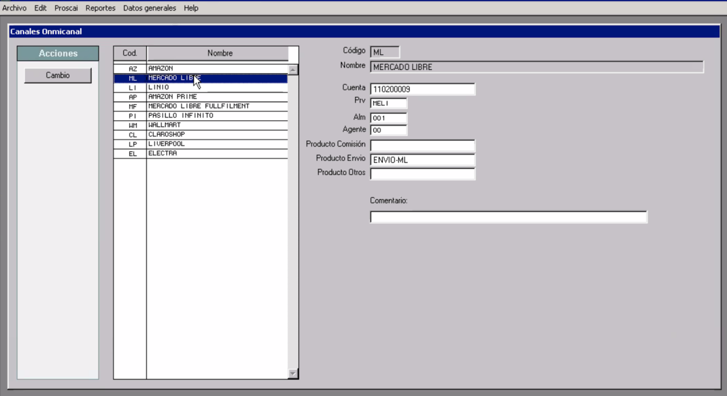Open the Reportes menu

[x=100, y=8]
